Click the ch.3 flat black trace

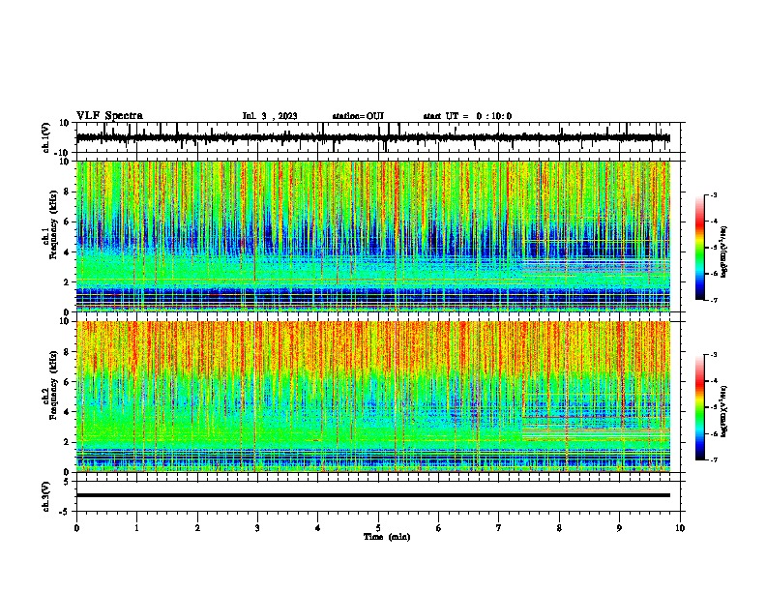[x=373, y=495]
